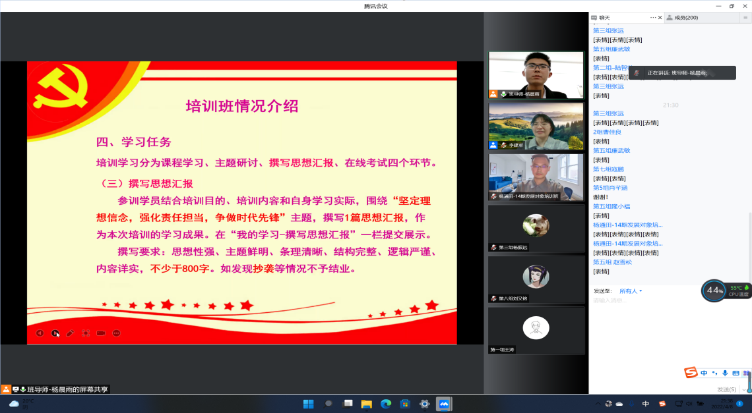The width and height of the screenshot is (752, 413).
Task: Open the more options circle on the slide toolbar
Action: click(117, 333)
